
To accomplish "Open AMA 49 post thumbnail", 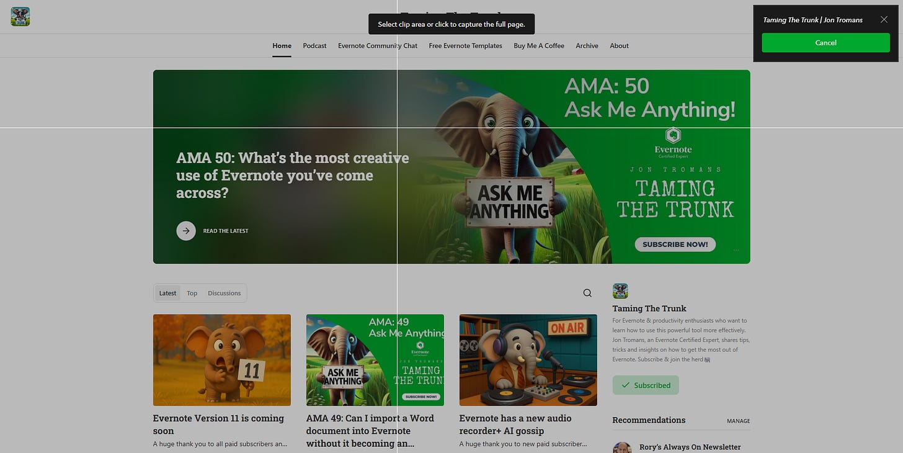I will (x=375, y=360).
